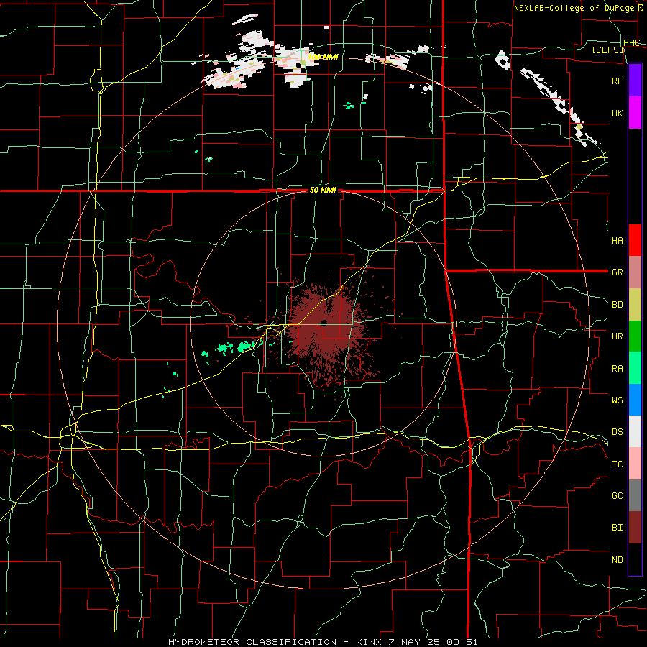
Task: Click the UK legend label
Action: (617, 114)
